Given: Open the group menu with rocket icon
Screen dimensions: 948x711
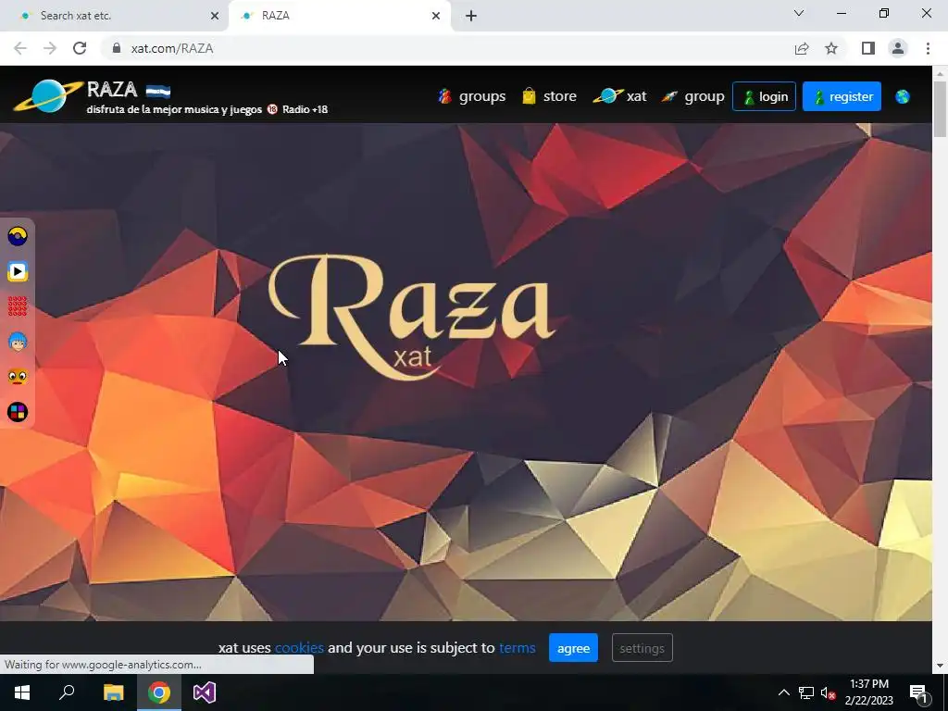Looking at the screenshot, I should 692,96.
